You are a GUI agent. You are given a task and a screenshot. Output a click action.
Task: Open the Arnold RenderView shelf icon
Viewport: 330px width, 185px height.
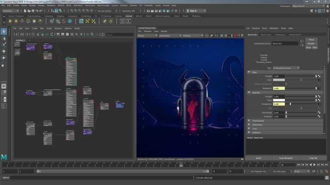(122, 21)
